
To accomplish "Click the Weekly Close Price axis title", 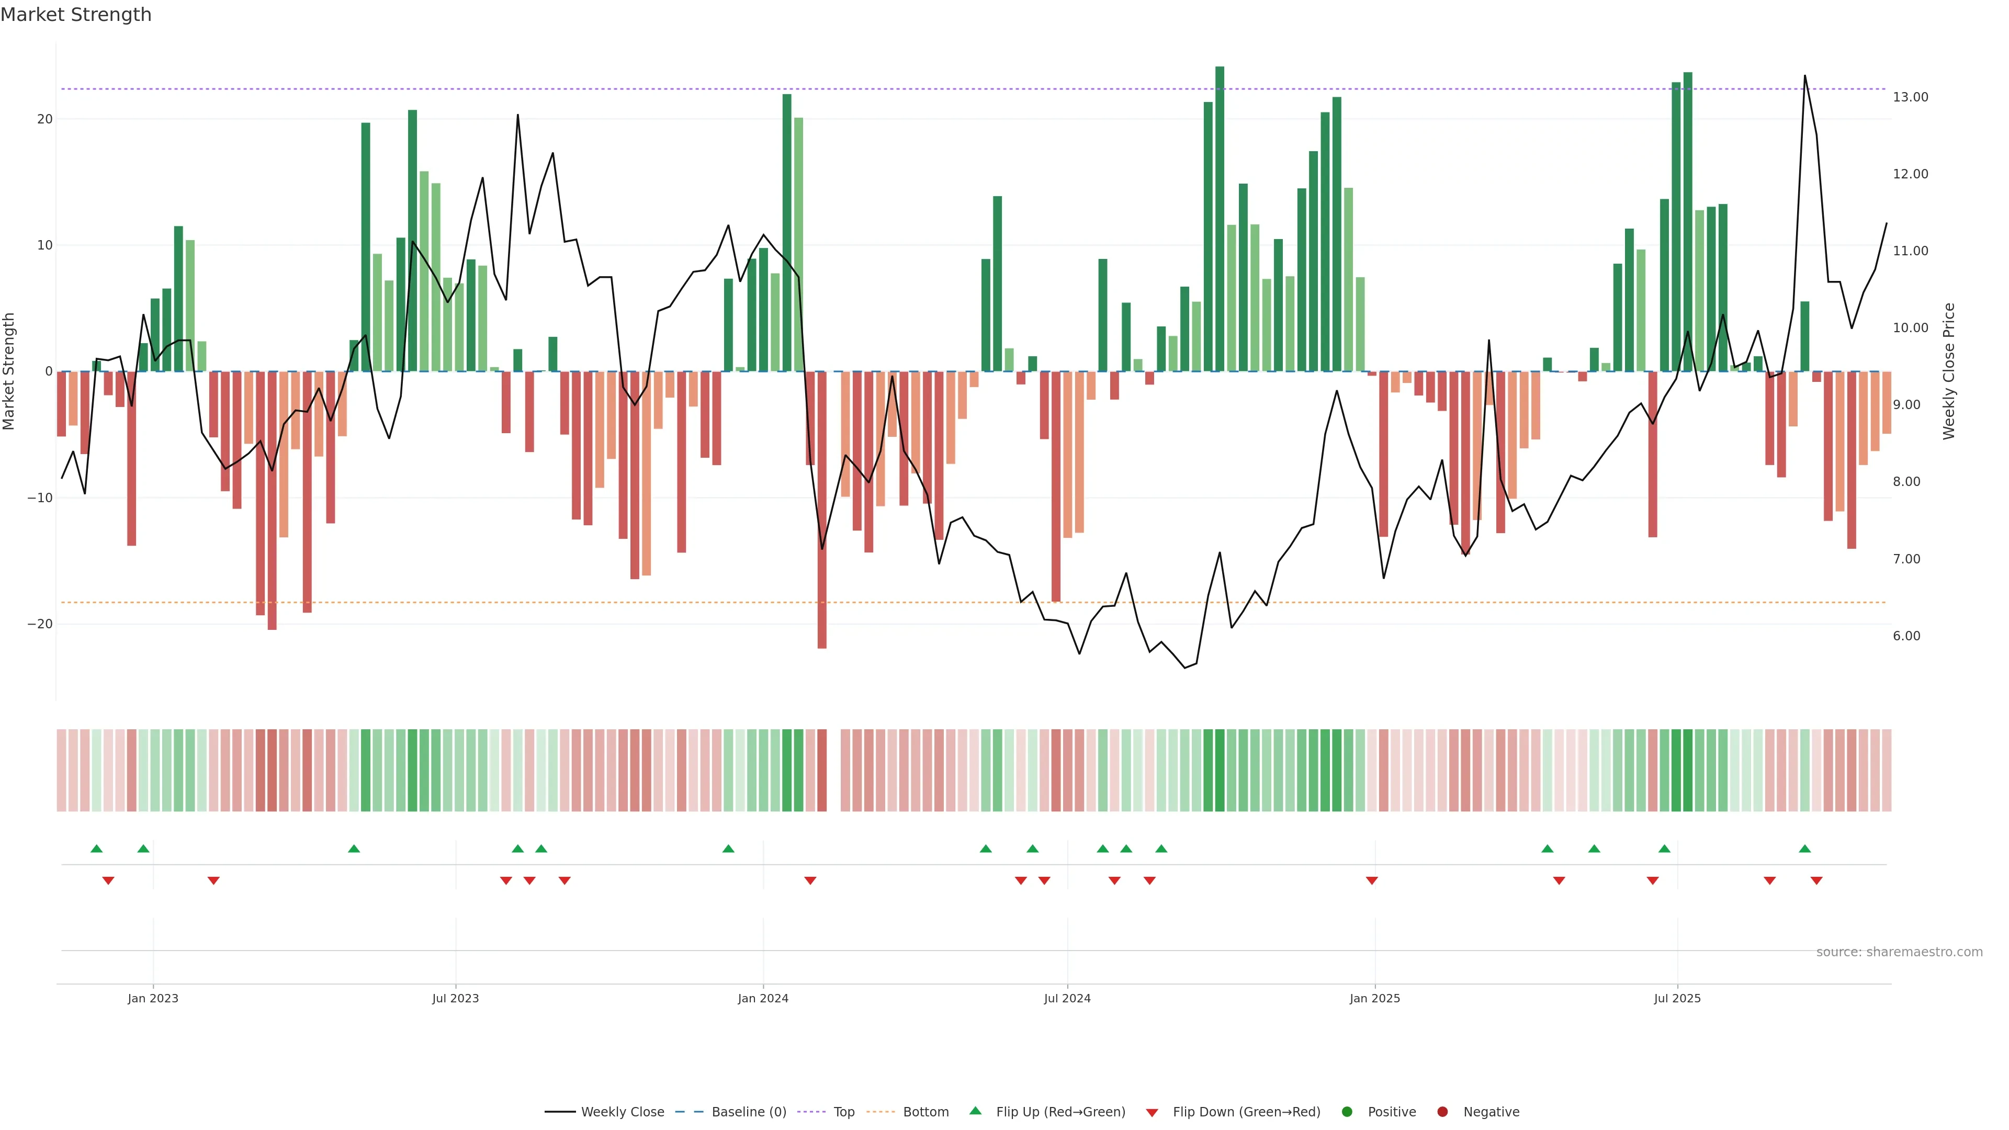I will click(1949, 371).
